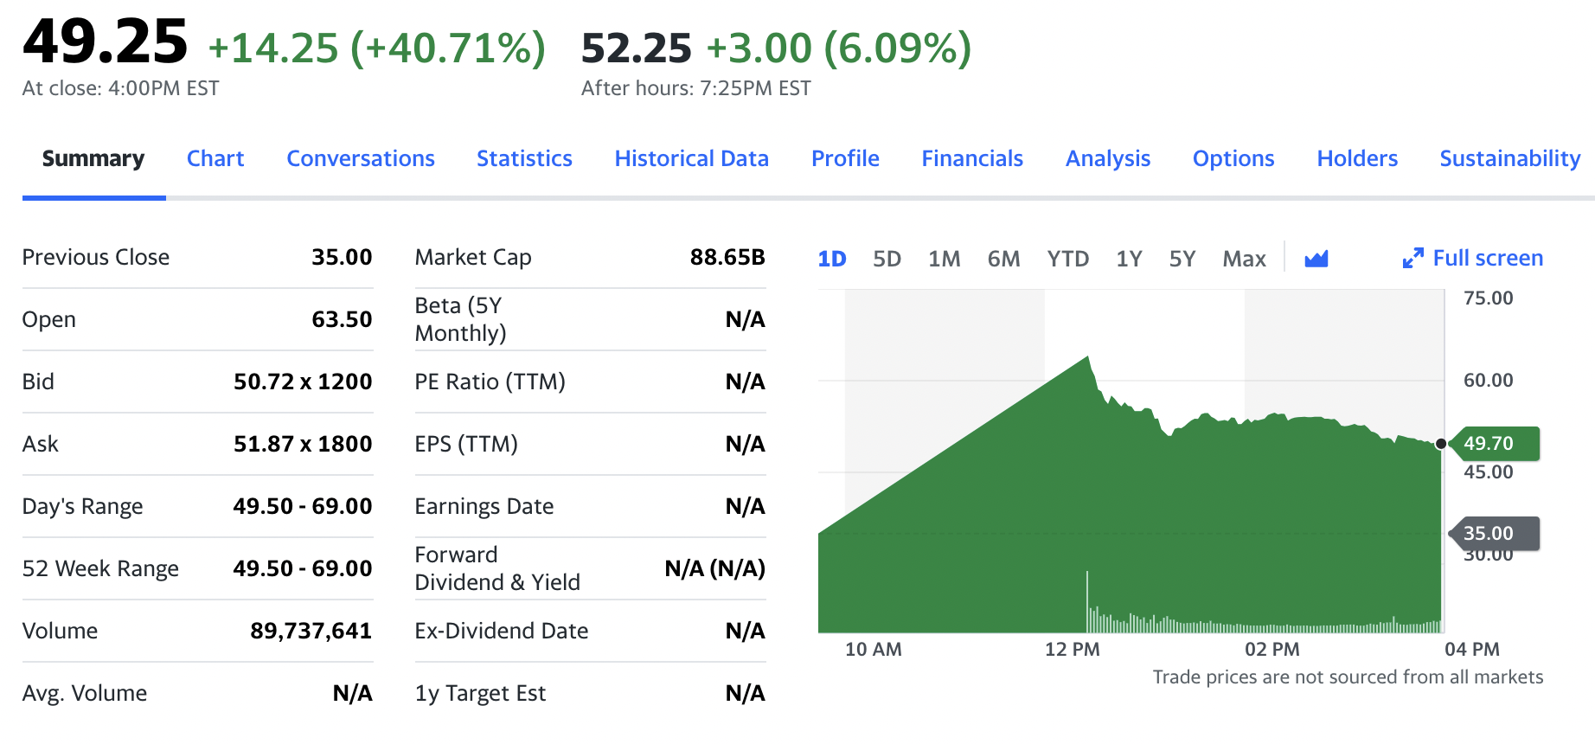Click the Avg. Volume label
1595x744 pixels.
[x=85, y=693]
